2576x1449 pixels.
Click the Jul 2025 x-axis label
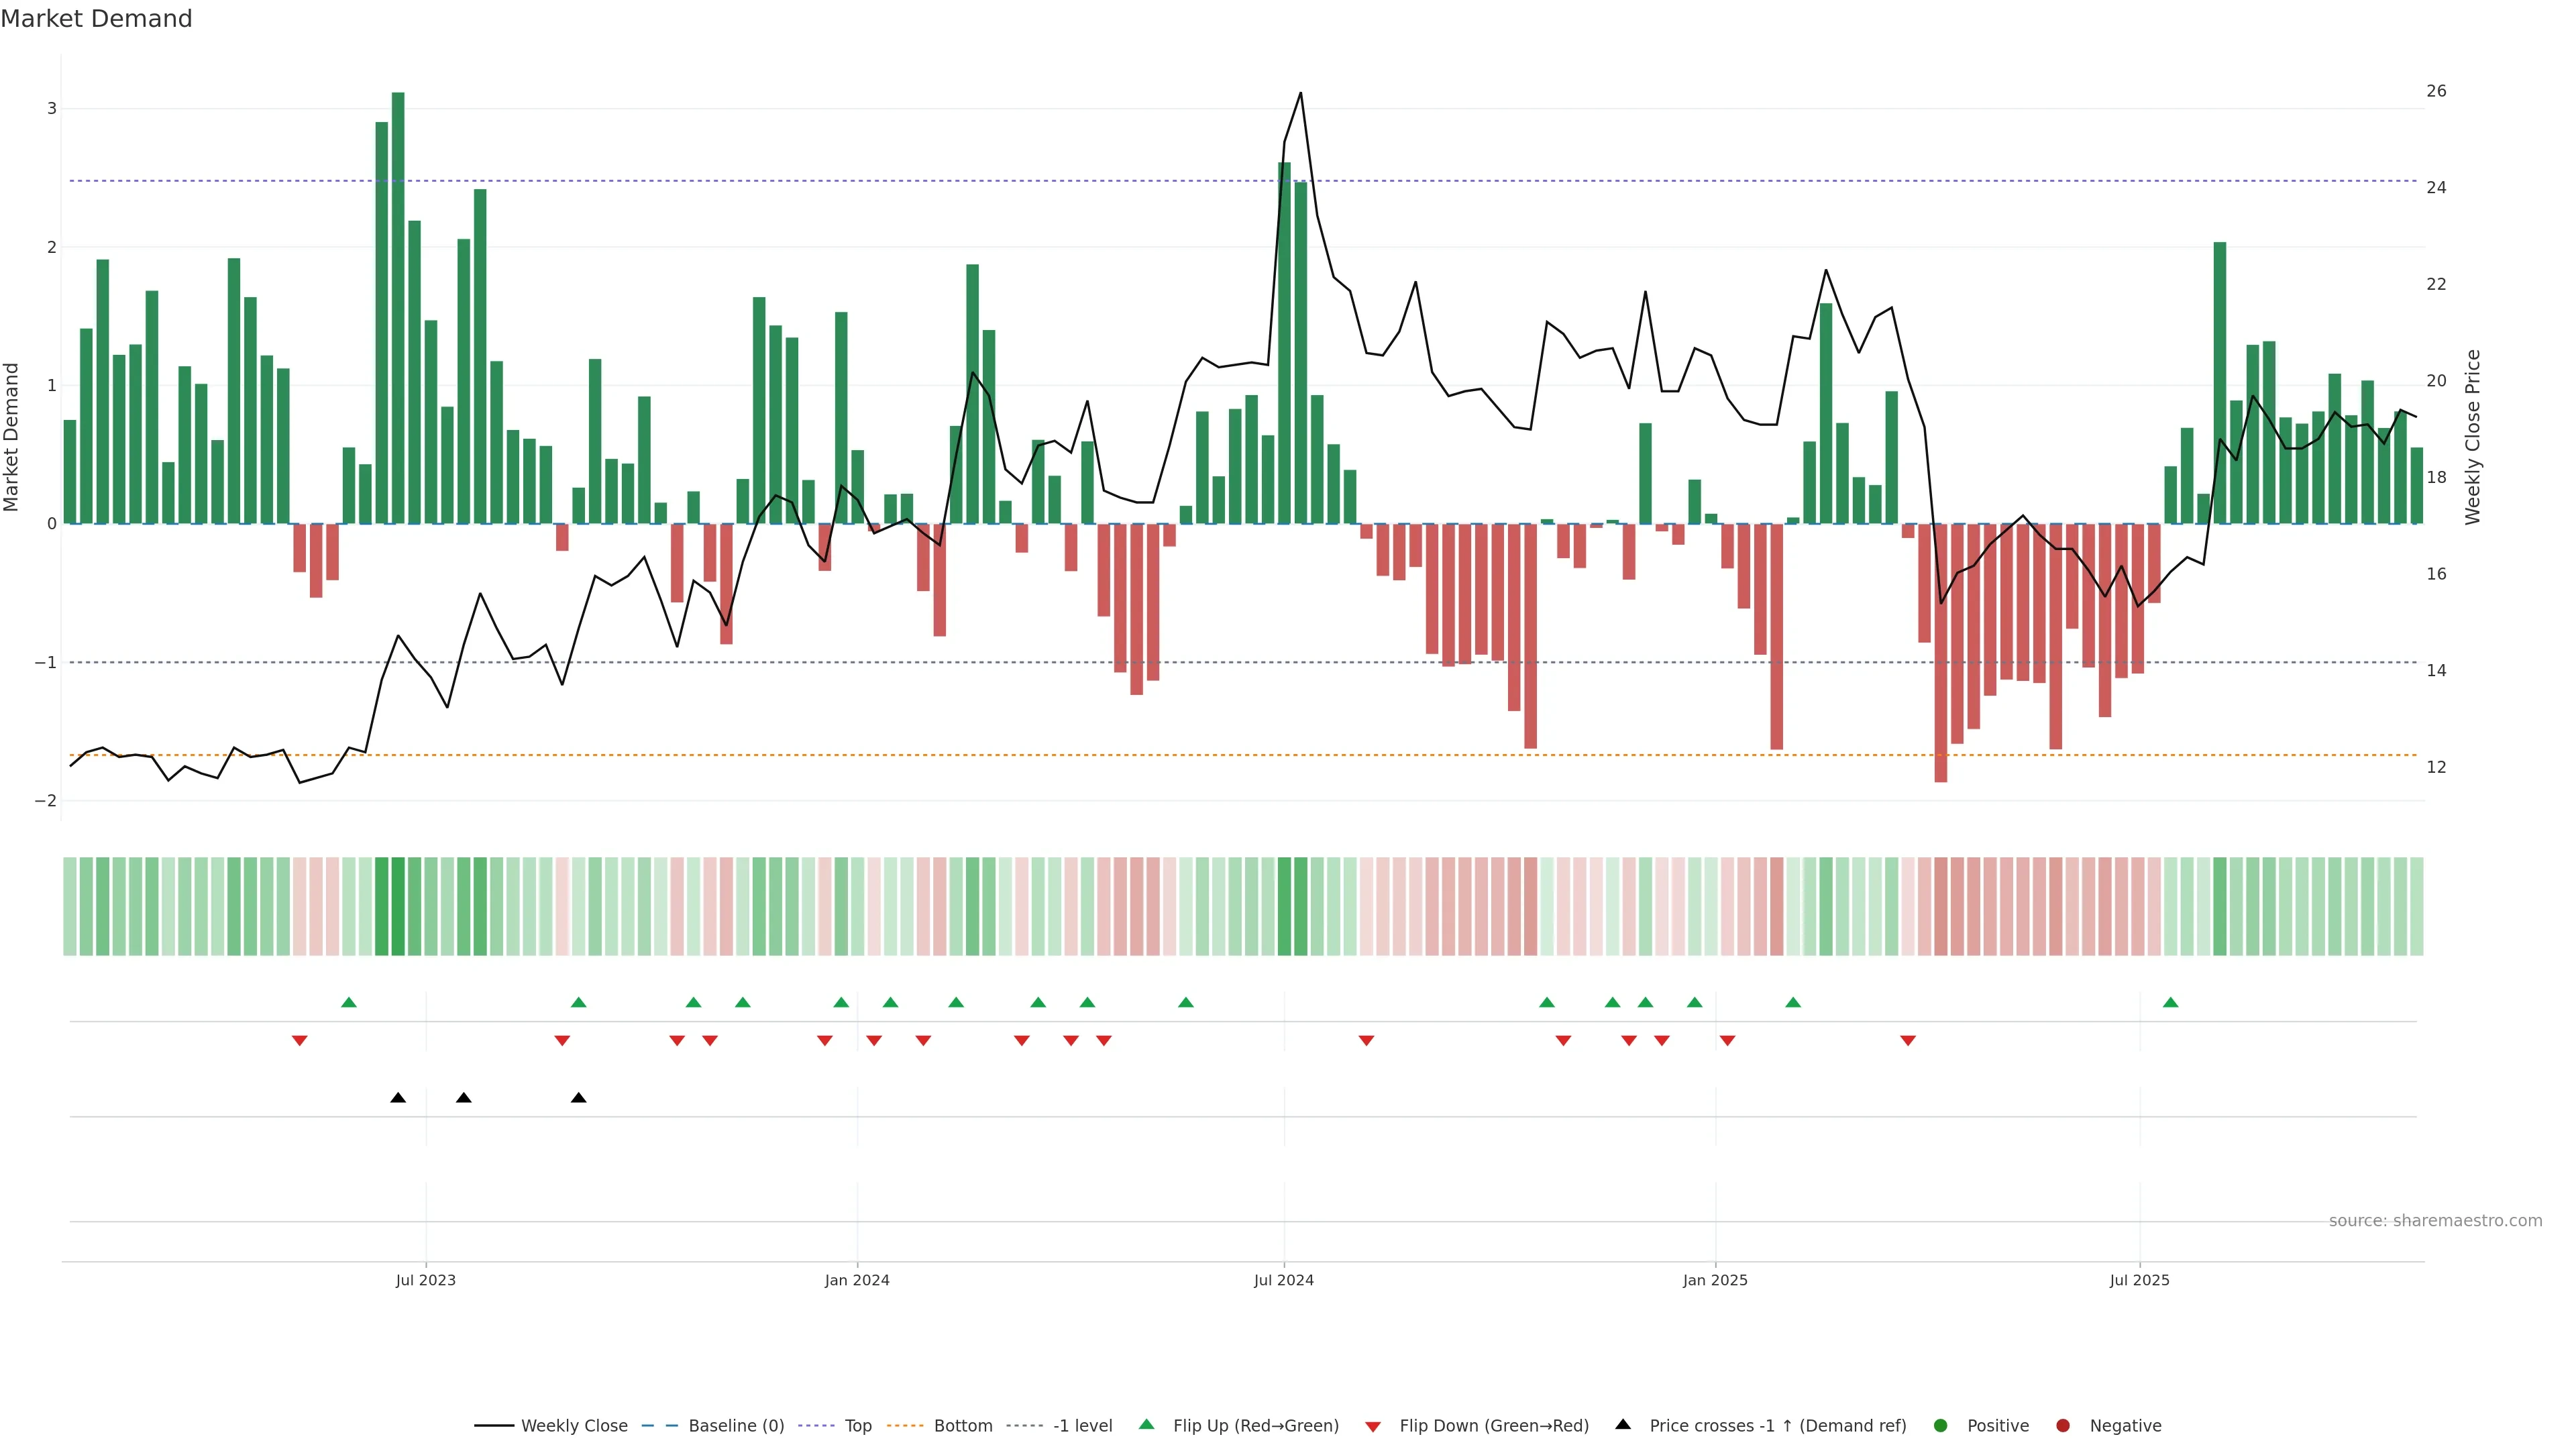click(x=2139, y=1280)
